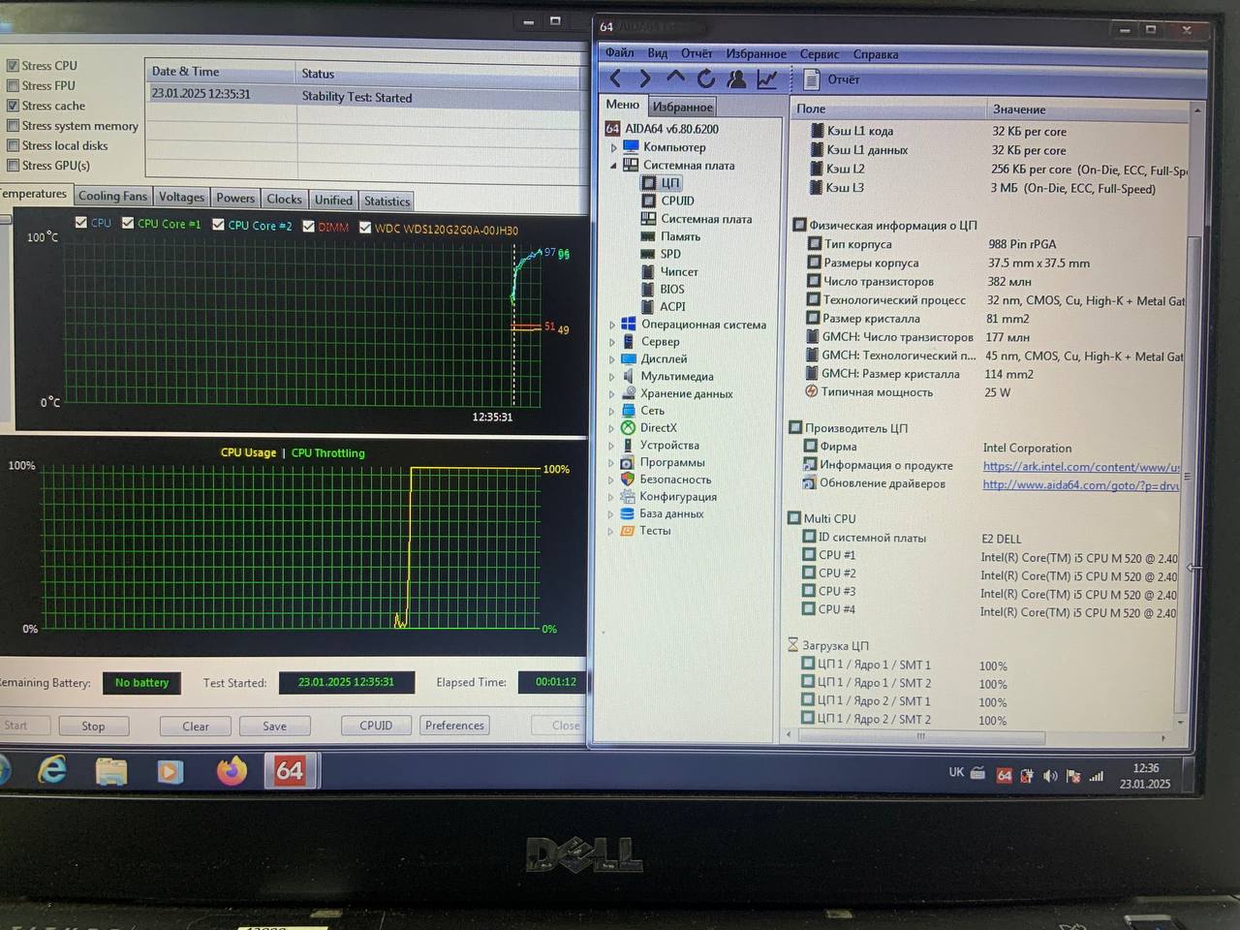The width and height of the screenshot is (1240, 930).
Task: Click the AIDA64 taskbar button
Action: coord(290,771)
